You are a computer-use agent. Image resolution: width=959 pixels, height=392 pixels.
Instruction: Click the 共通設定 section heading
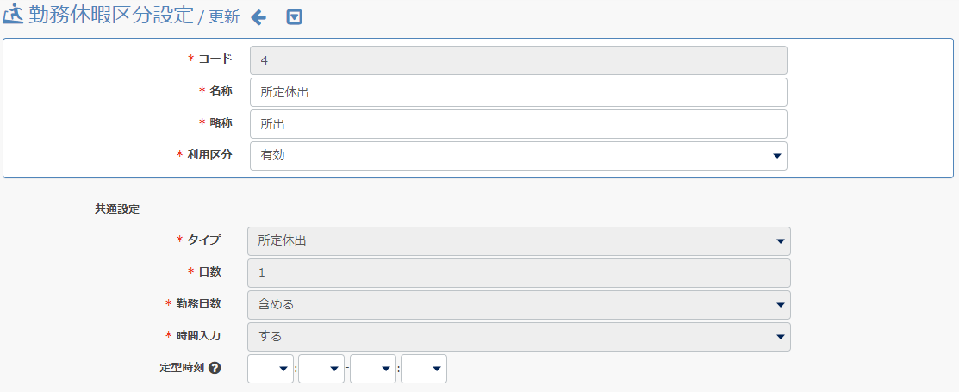pos(117,209)
